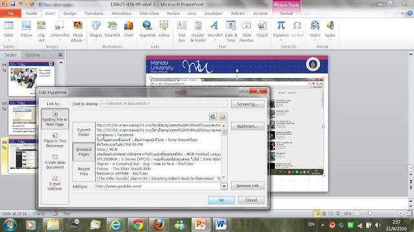Select 'Sony | MSN' in browsed pages list
Image resolution: width=414 pixels, height=232 pixels.
pyautogui.click(x=107, y=150)
